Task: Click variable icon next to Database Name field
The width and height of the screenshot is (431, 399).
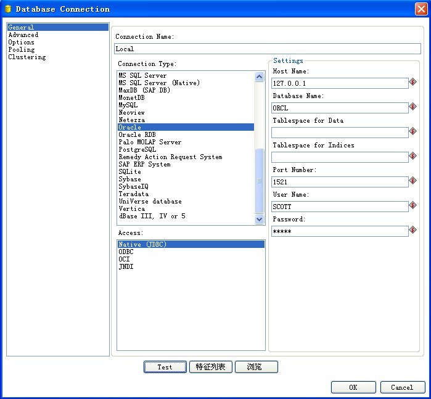Action: (413, 107)
